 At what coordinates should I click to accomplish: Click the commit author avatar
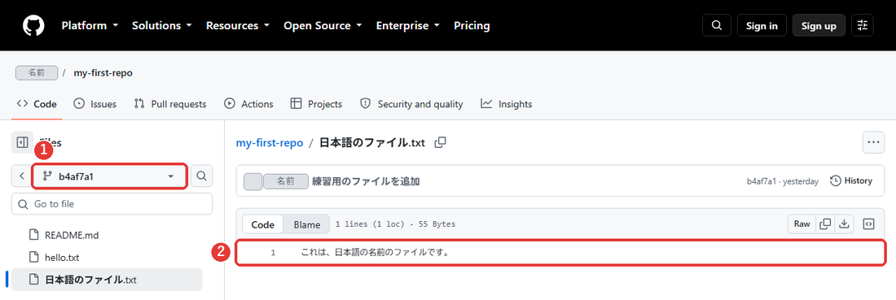[x=253, y=181]
